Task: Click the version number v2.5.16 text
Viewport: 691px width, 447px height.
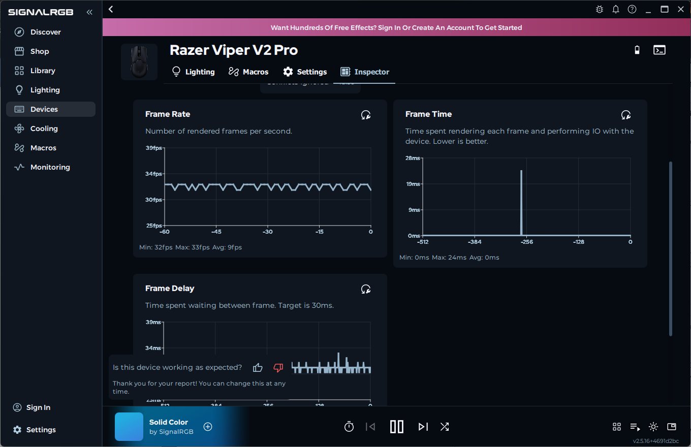Action: tap(656, 441)
